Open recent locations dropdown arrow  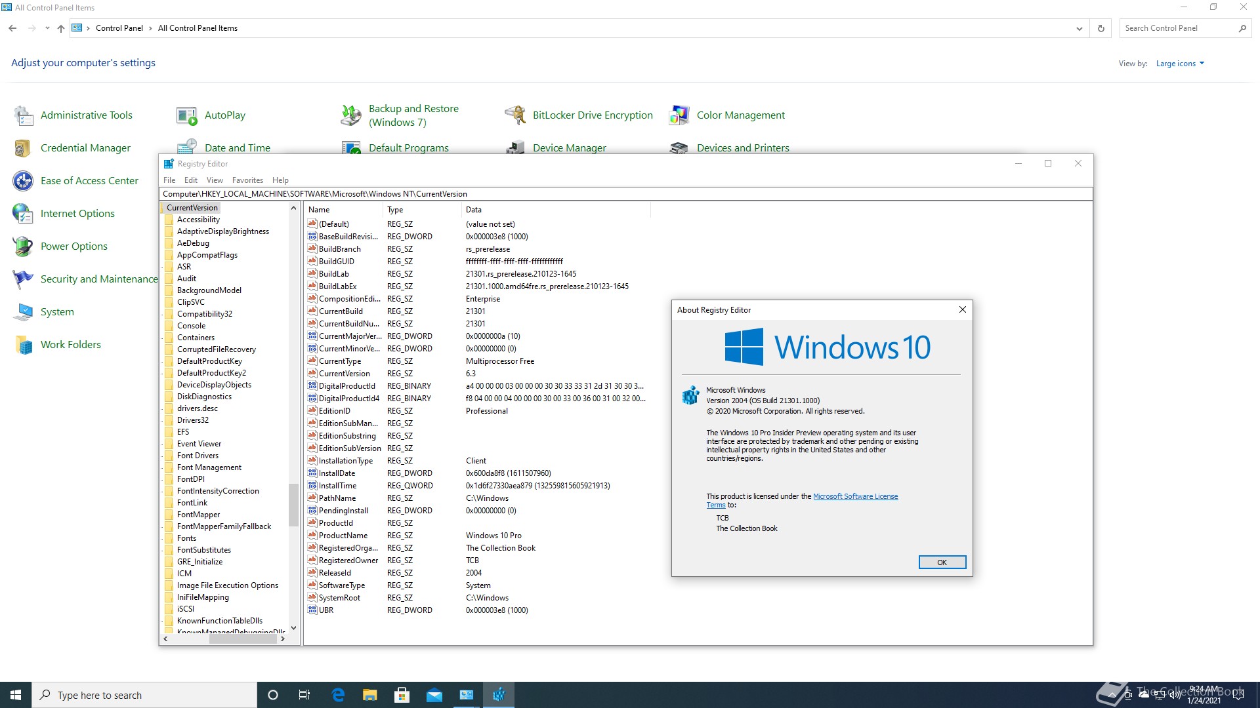coord(47,28)
